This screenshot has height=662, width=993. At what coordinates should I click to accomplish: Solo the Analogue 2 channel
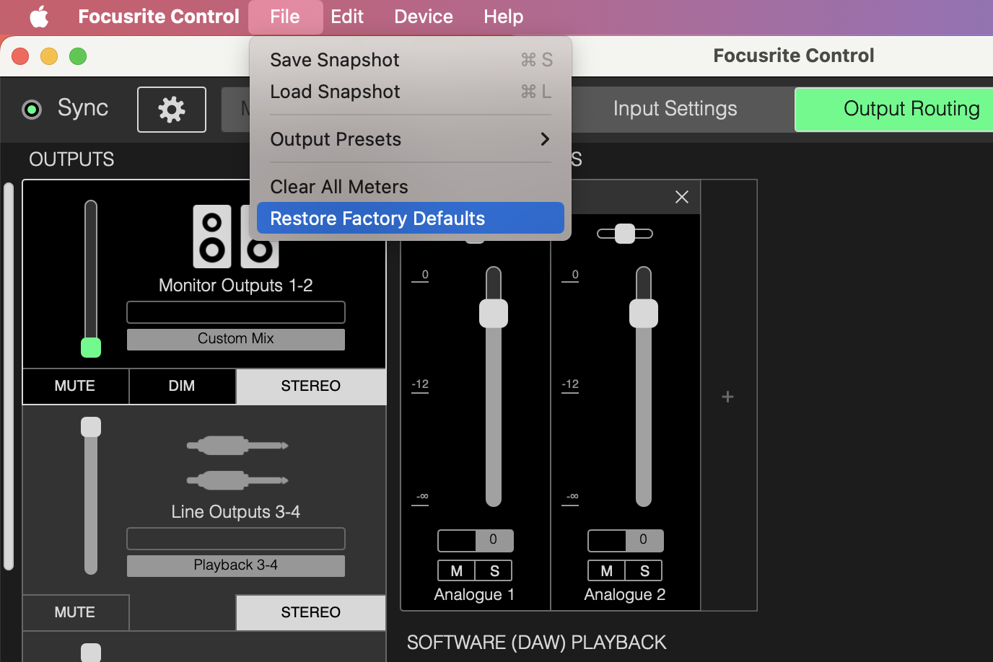[x=644, y=571]
